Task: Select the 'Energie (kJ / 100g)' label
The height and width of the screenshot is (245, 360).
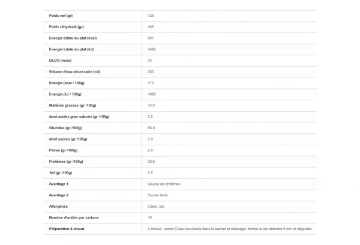Action: point(64,94)
